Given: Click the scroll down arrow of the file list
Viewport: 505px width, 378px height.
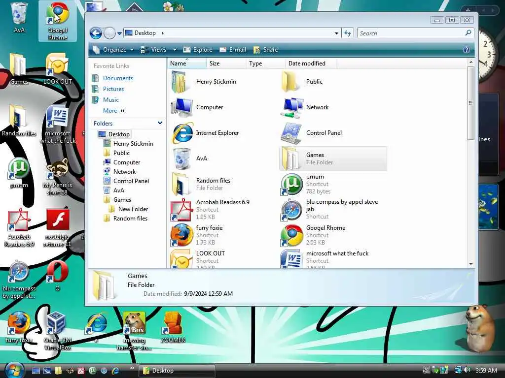Looking at the screenshot, I should coord(471,264).
